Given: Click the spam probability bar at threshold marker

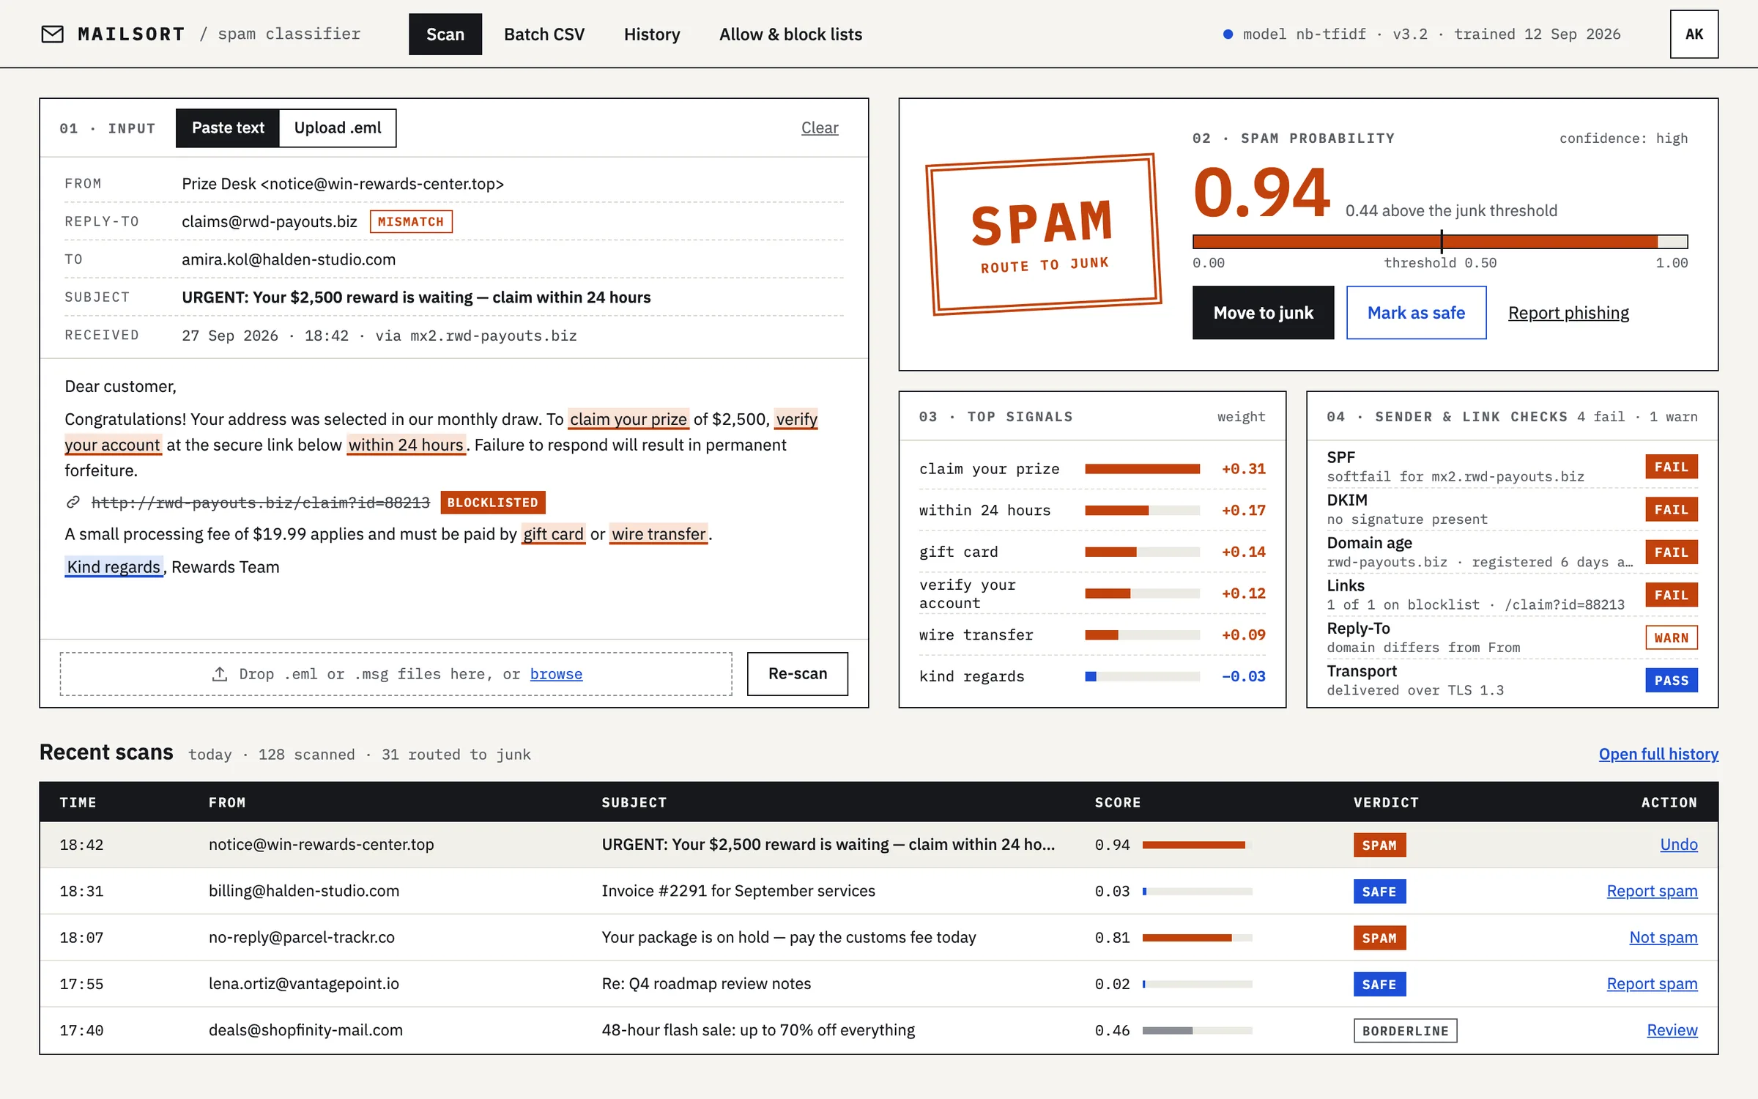Looking at the screenshot, I should point(1441,242).
